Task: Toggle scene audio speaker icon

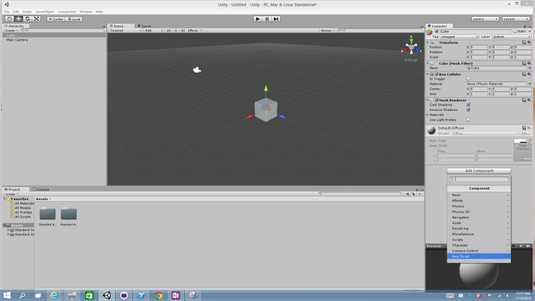Action: click(182, 30)
